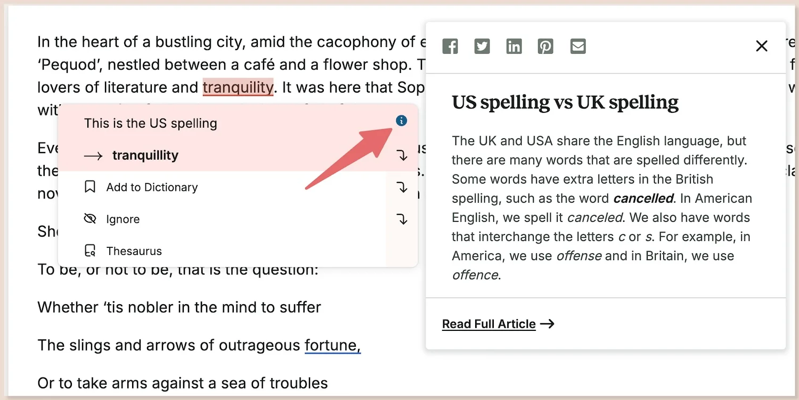The width and height of the screenshot is (799, 400).
Task: Open the blue info icon on the suggestion
Action: click(x=401, y=120)
